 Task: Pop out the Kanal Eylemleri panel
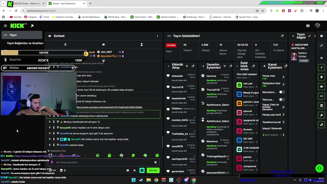pyautogui.click(x=286, y=66)
